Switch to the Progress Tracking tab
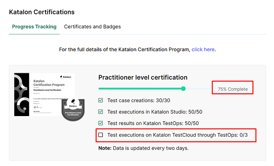Screen dimensions: 274x166 pos(34,27)
